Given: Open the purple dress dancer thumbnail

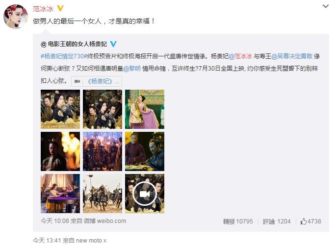Looking at the screenshot, I should tap(145, 109).
